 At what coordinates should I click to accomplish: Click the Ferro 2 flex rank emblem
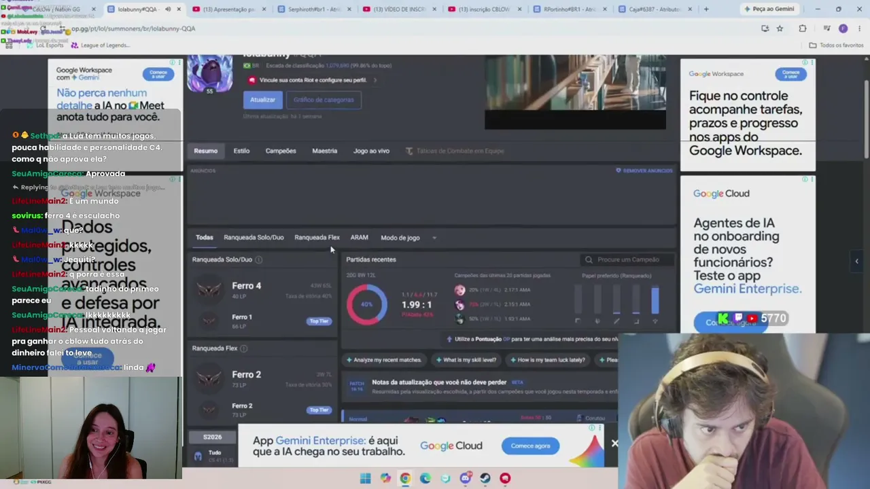tap(209, 379)
